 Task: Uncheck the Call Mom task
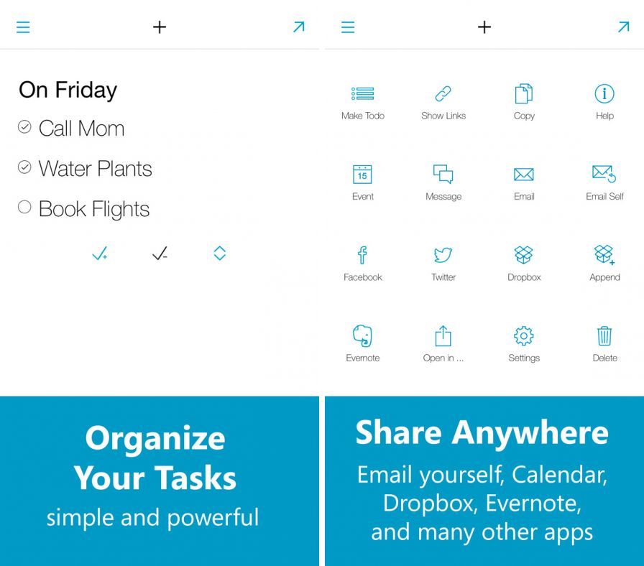(x=24, y=127)
